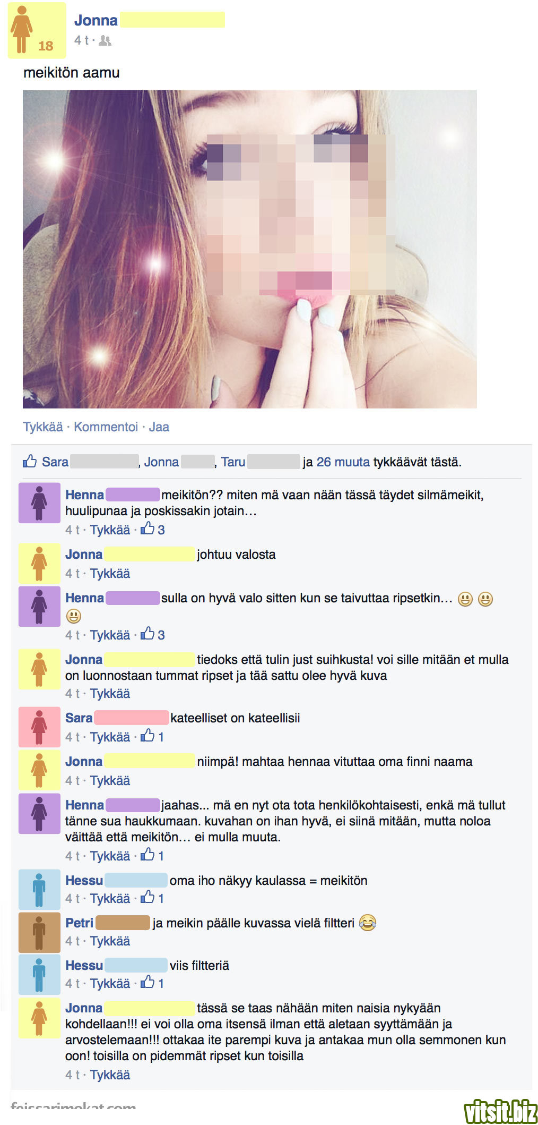538x1125 pixels.
Task: Click Taru's name in the likes summary
Action: coord(233,462)
